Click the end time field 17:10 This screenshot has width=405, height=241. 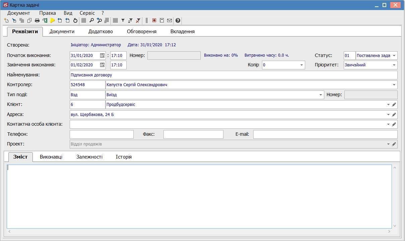(118, 65)
